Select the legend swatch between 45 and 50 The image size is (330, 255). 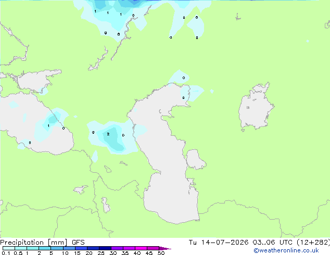point(153,248)
